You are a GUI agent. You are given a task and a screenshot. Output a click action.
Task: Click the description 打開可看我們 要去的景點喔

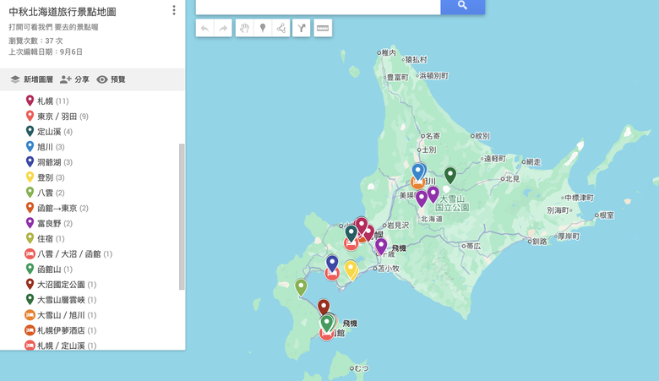click(53, 27)
